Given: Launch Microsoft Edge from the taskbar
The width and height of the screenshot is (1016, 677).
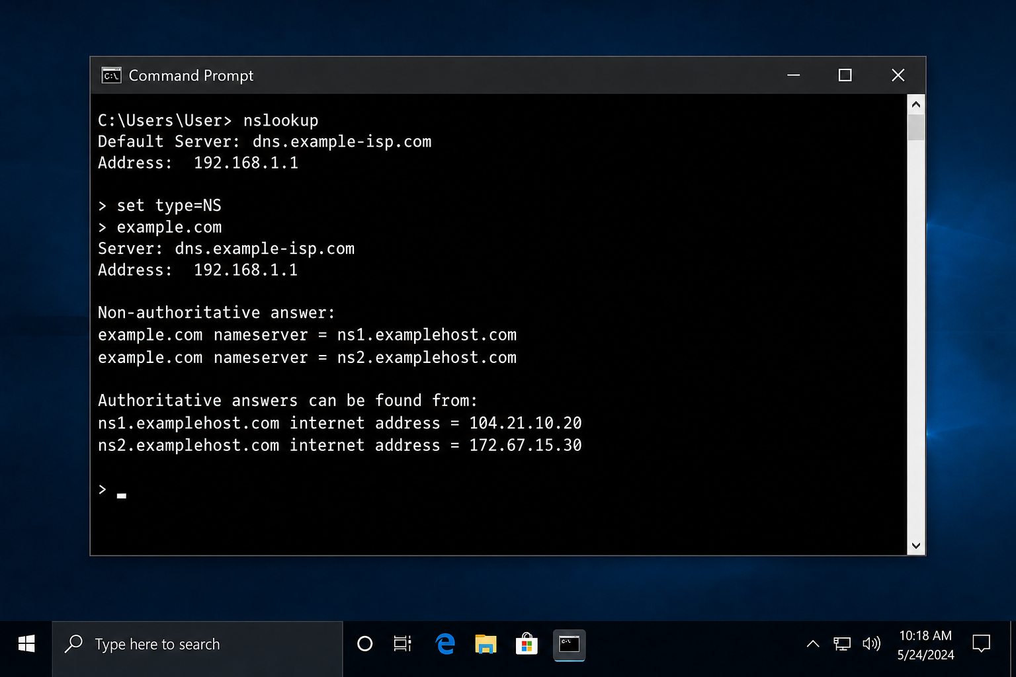Looking at the screenshot, I should (x=446, y=644).
